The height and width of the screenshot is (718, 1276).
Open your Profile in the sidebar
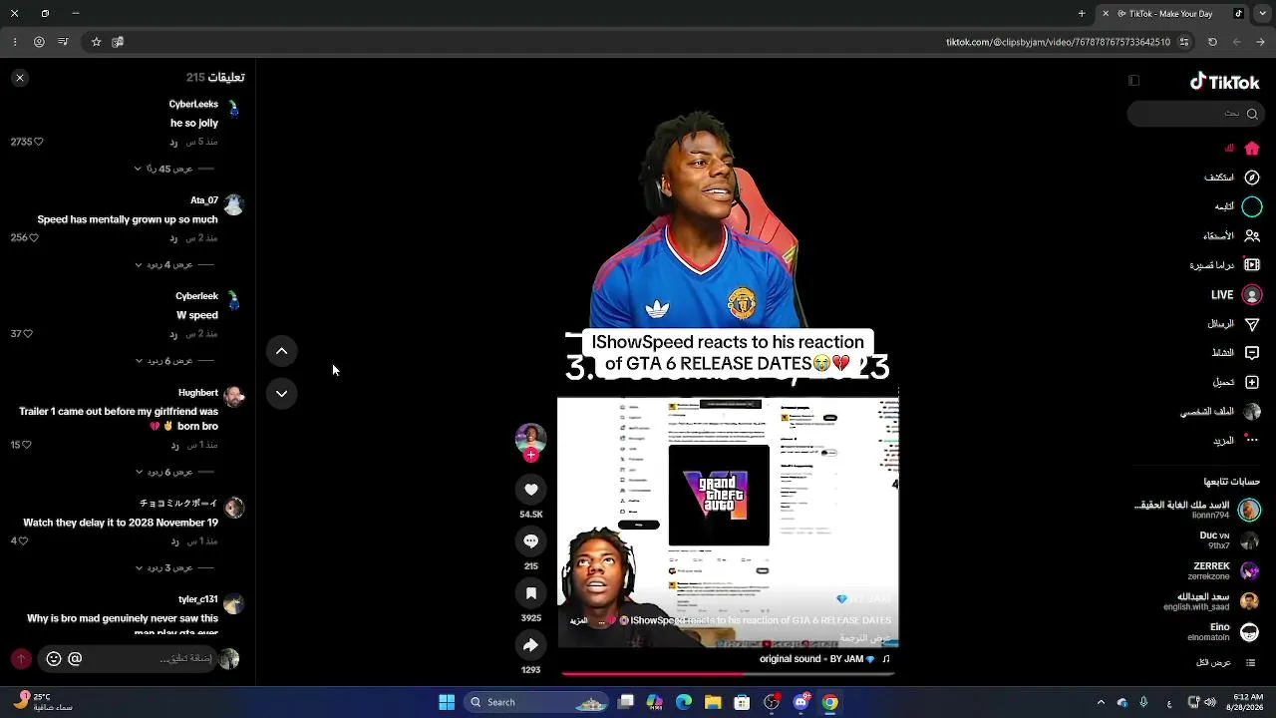point(1252,412)
